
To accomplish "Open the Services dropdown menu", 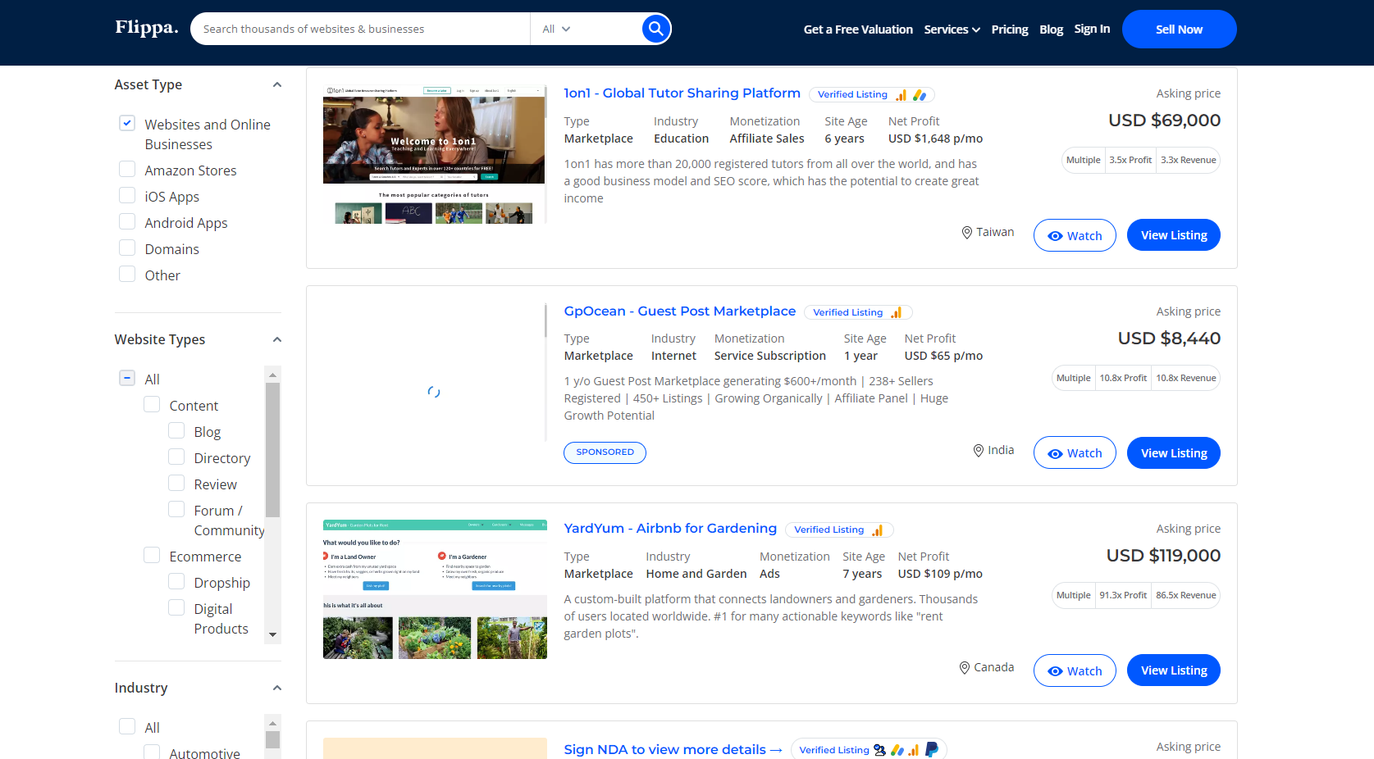I will [x=952, y=30].
